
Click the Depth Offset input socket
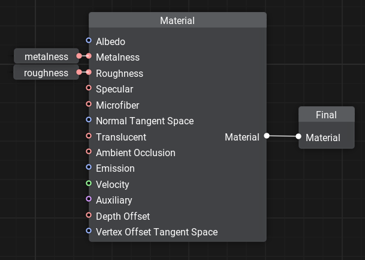[89, 216]
